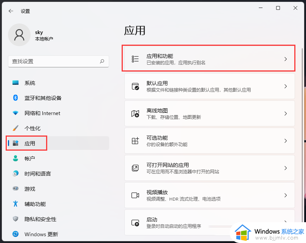Viewport: 306px width, 243px height.
Task: Open 时间和语言 category
Action: (x=58, y=174)
